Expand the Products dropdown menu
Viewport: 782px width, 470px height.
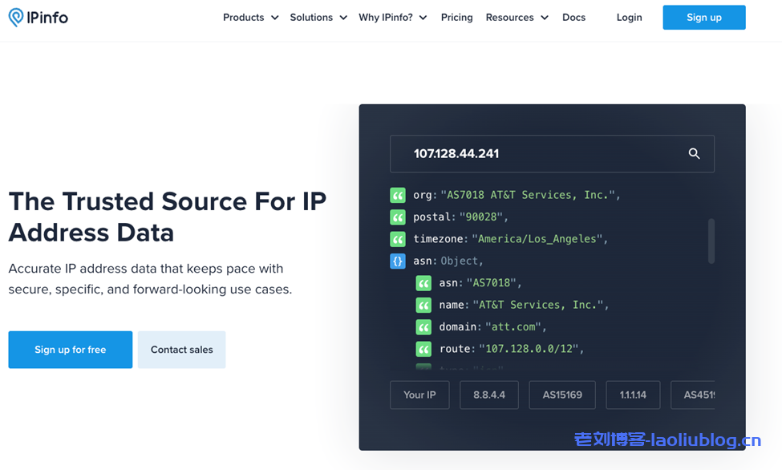[250, 18]
